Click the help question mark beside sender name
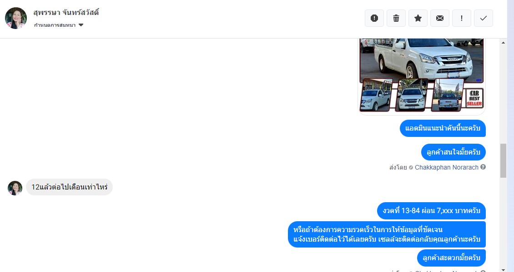This screenshot has width=514, height=272. (483, 167)
